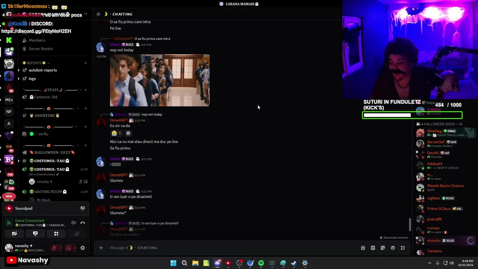Add reaction next to crying emoji
This screenshot has height=269, width=478.
(x=128, y=133)
